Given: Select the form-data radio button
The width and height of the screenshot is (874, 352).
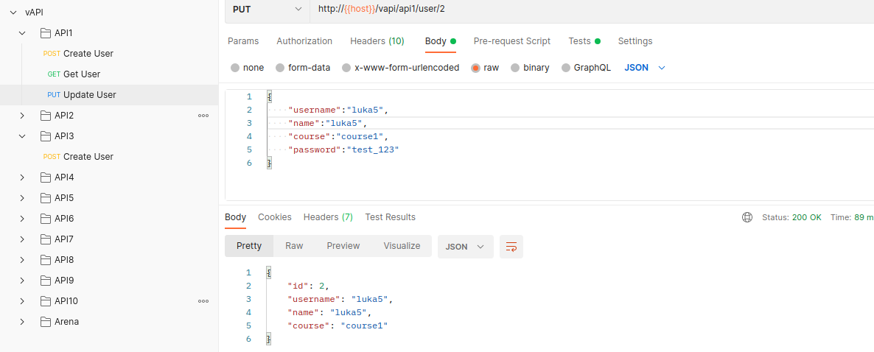Looking at the screenshot, I should [280, 68].
